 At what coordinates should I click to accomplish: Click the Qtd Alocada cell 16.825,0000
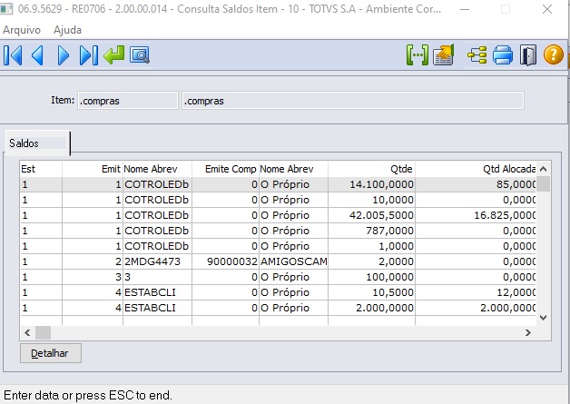476,215
